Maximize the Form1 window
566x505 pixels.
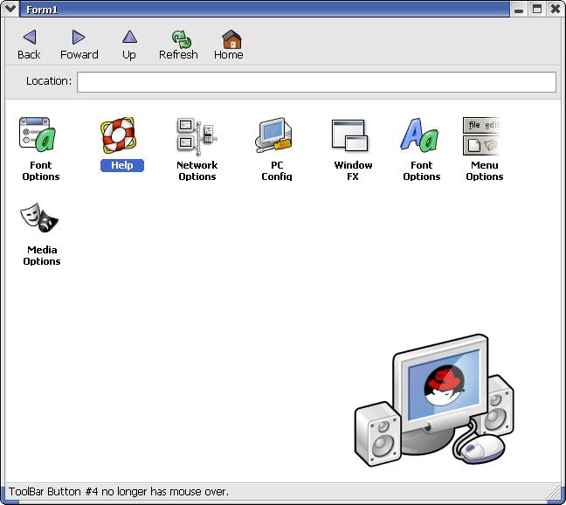tap(537, 9)
